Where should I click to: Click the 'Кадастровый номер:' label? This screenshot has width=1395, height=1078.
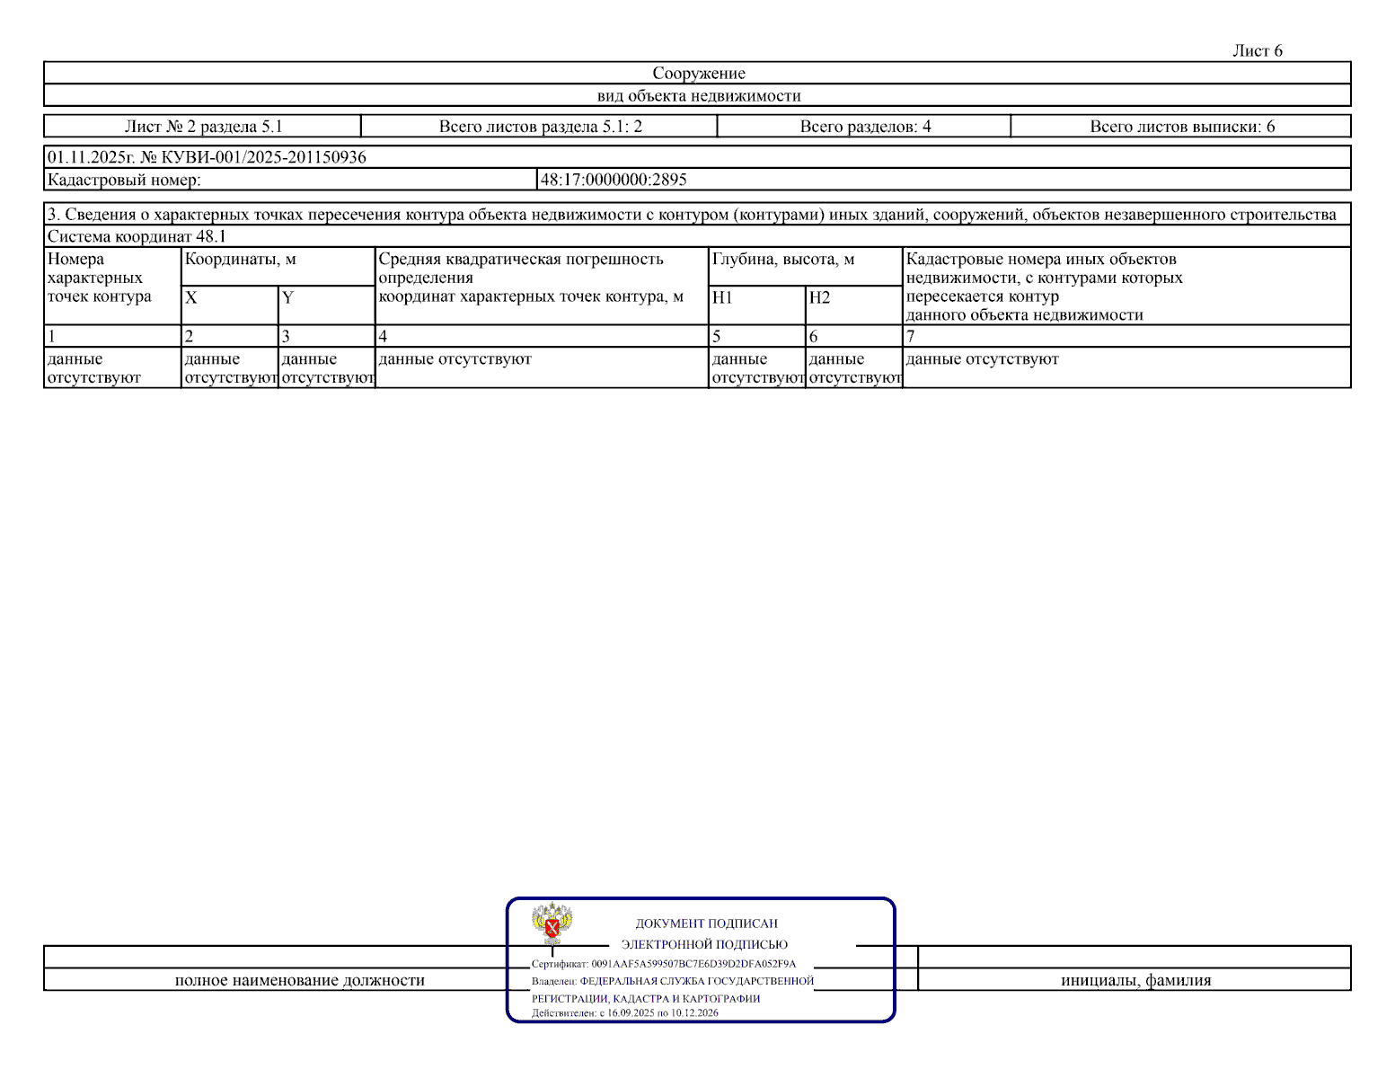tap(124, 180)
